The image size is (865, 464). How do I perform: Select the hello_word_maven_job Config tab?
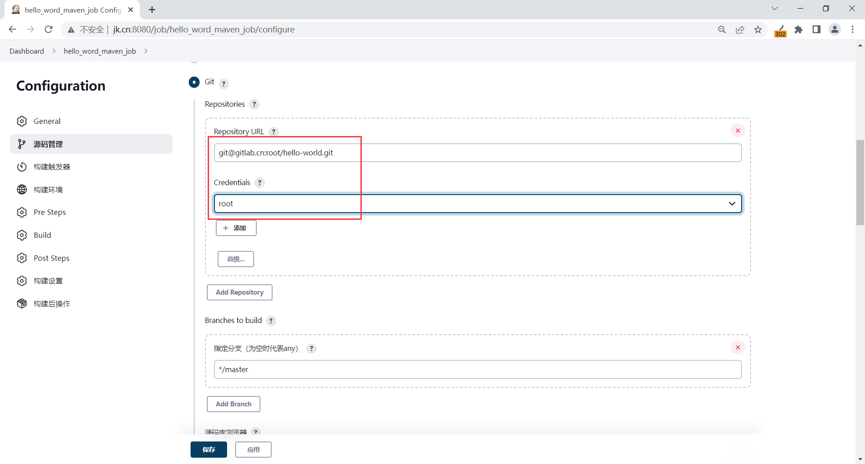[72, 10]
